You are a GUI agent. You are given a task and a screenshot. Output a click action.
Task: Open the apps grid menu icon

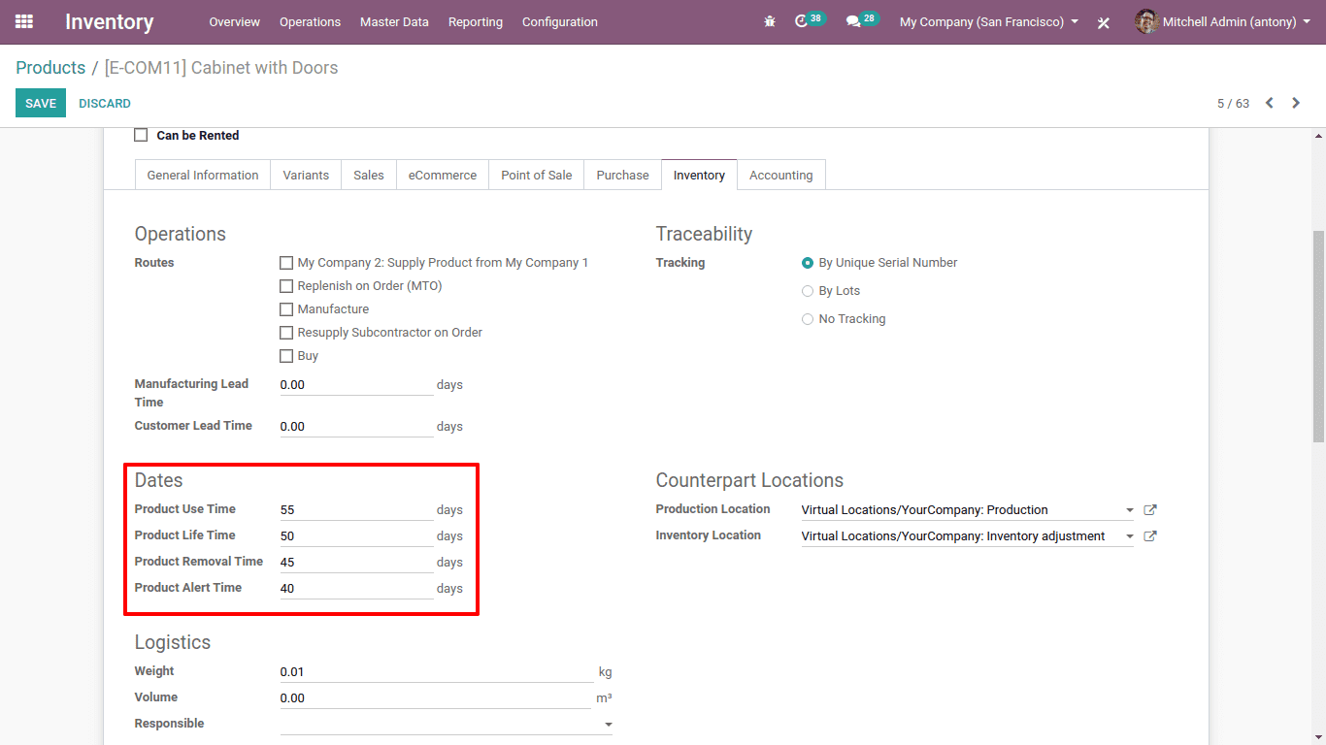tap(24, 21)
